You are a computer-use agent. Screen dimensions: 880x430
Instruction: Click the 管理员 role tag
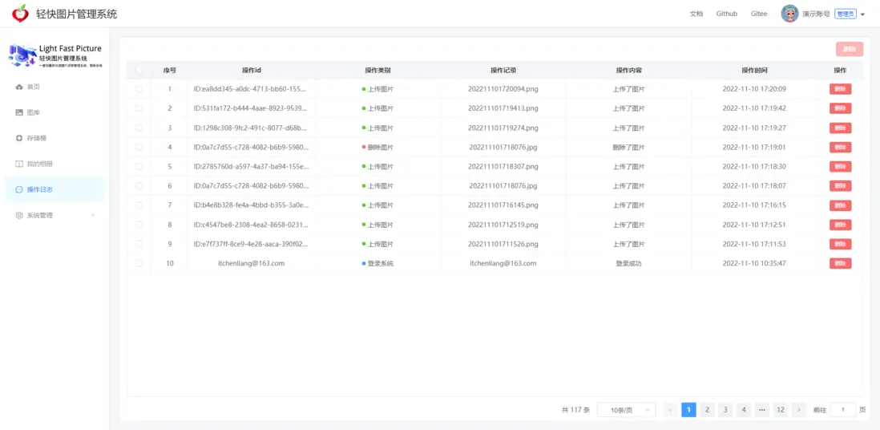pos(846,14)
